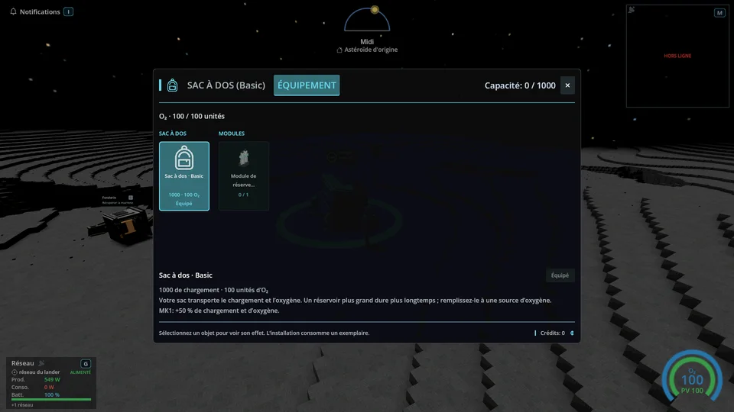Click the M map shortcut badge
This screenshot has width=734, height=412.
coord(719,13)
